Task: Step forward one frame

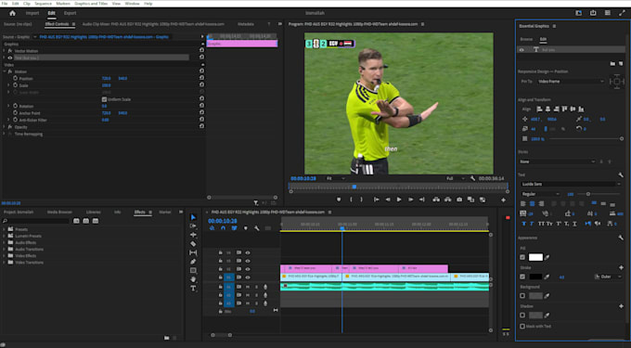Action: pyautogui.click(x=410, y=200)
